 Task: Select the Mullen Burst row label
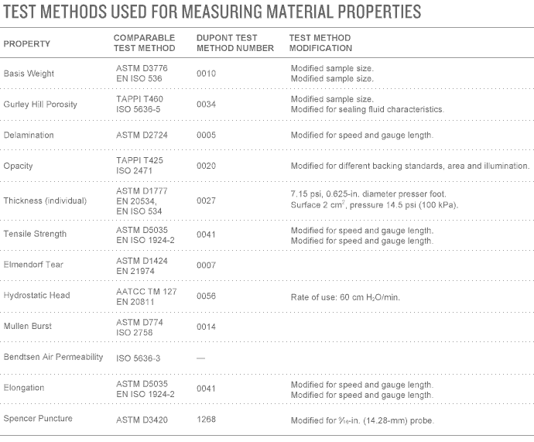29,327
